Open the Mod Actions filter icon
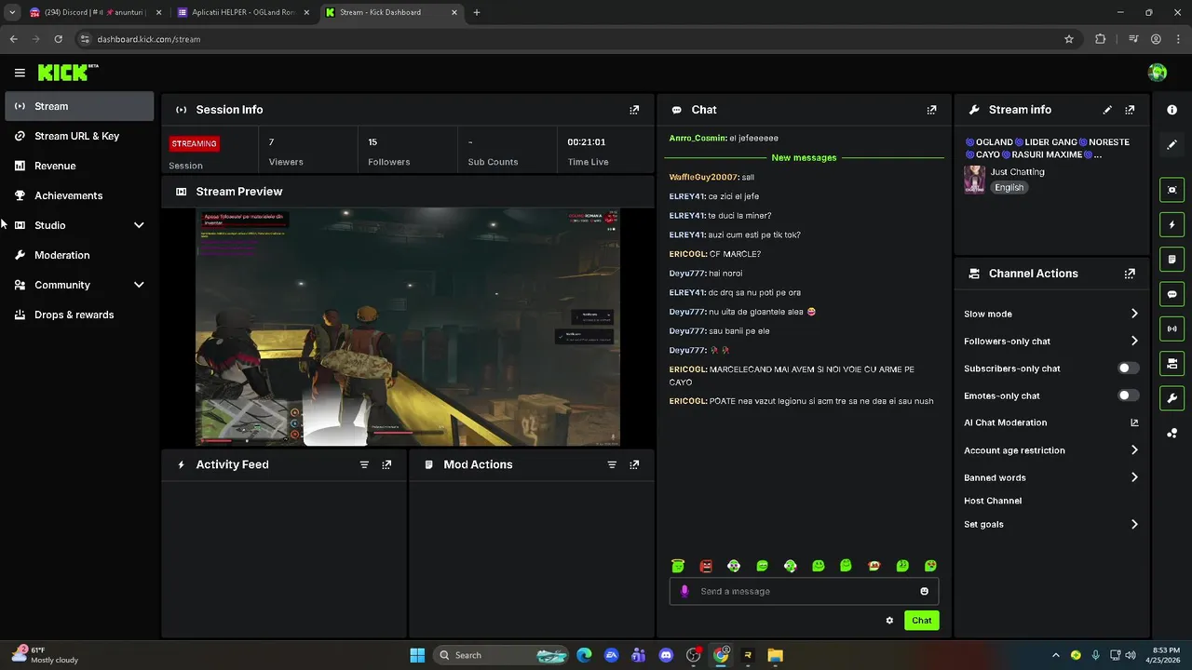Image resolution: width=1192 pixels, height=670 pixels. pyautogui.click(x=612, y=464)
